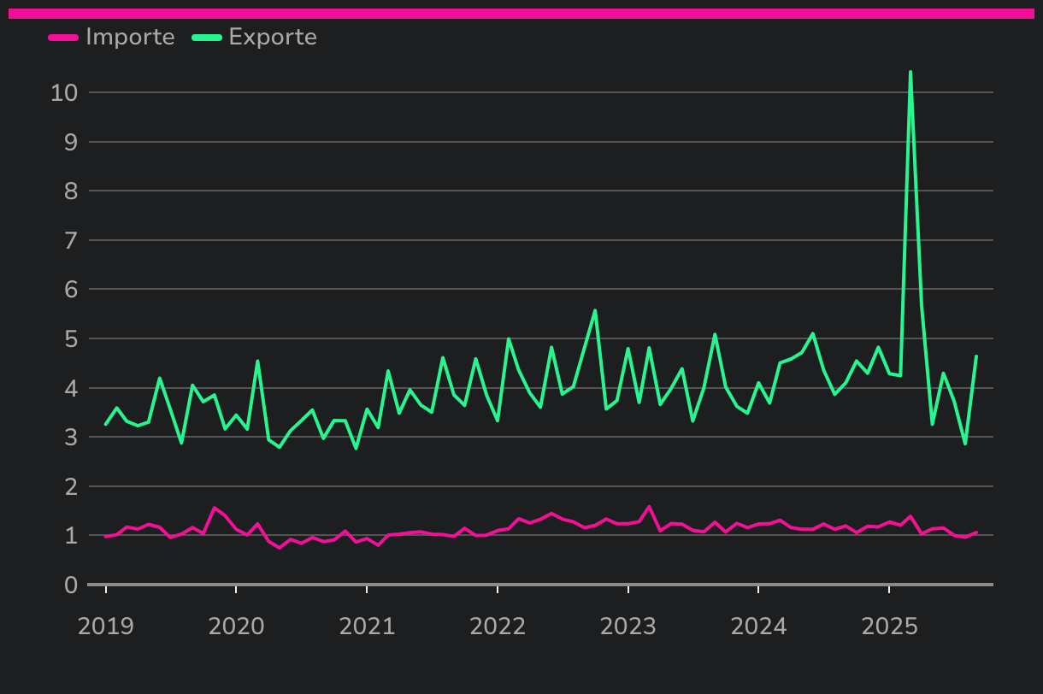Click the first Importe data point at 2019
The width and height of the screenshot is (1043, 694).
coord(106,537)
